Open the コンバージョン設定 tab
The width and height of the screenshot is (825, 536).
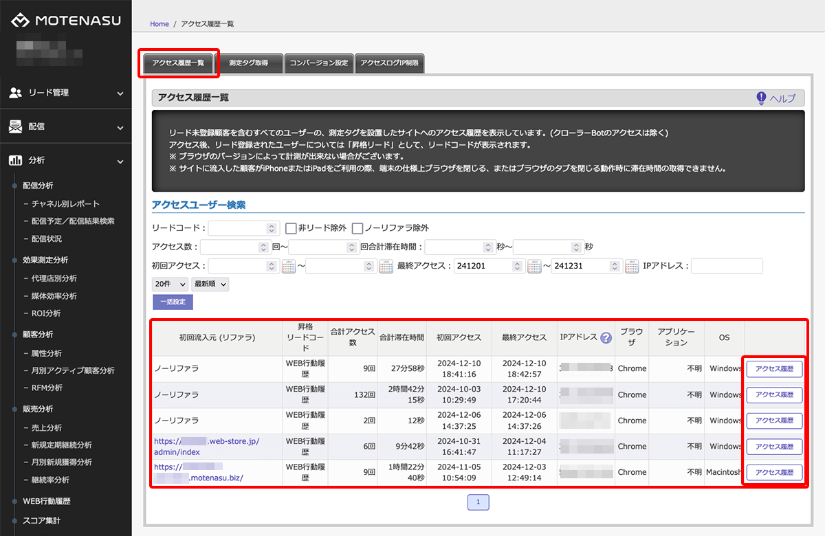click(x=319, y=63)
